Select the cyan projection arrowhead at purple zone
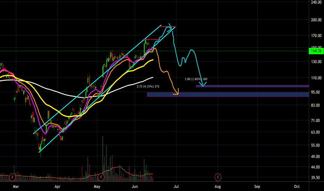The width and height of the screenshot is (324, 191). (x=203, y=84)
